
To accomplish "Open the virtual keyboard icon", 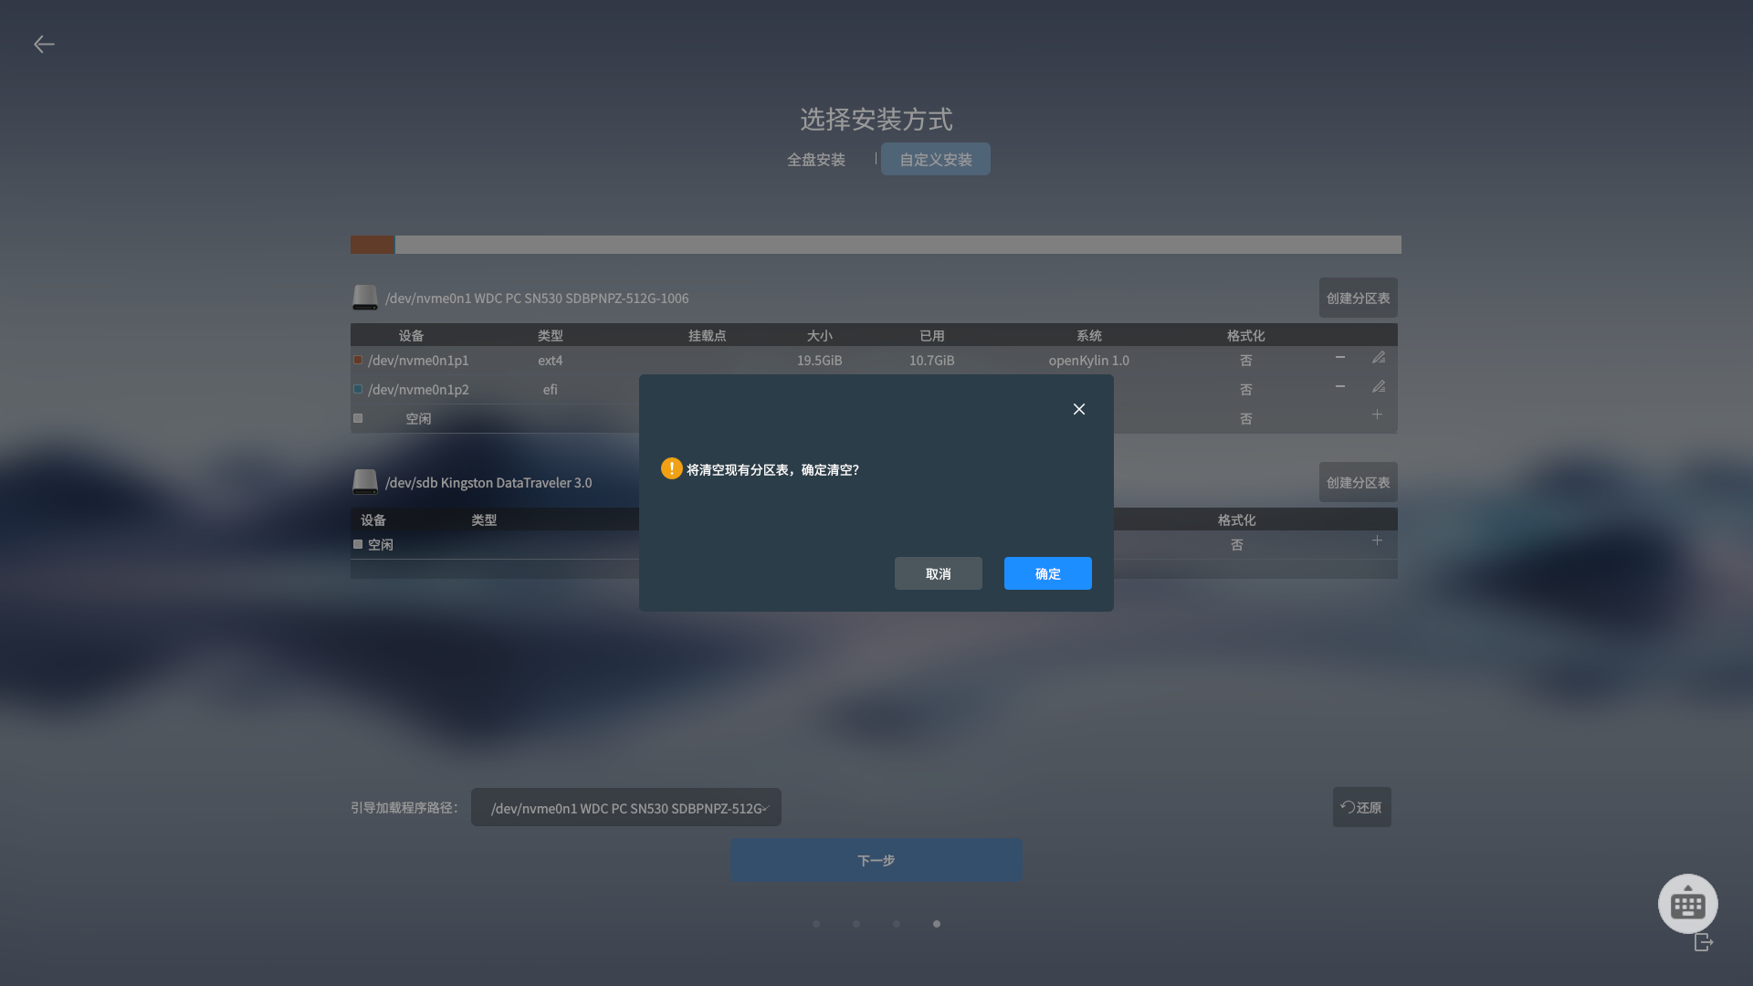I will (x=1686, y=903).
